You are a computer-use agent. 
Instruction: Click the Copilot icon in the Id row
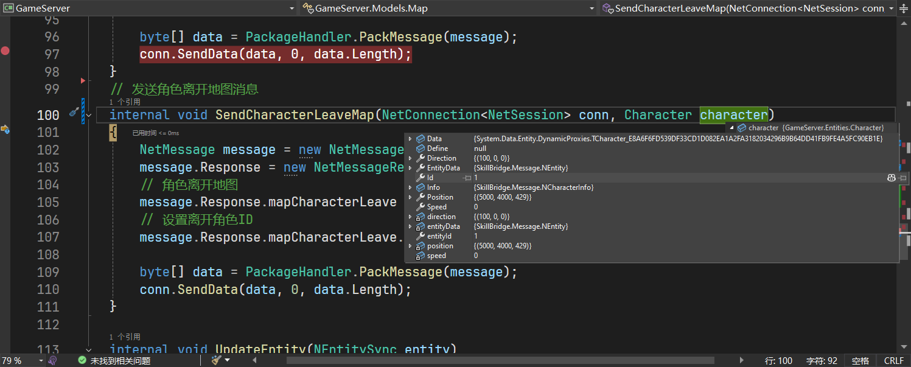pyautogui.click(x=891, y=178)
